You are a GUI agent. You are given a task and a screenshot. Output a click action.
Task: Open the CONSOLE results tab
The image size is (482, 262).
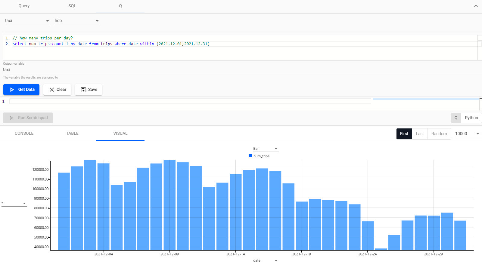tap(24, 133)
